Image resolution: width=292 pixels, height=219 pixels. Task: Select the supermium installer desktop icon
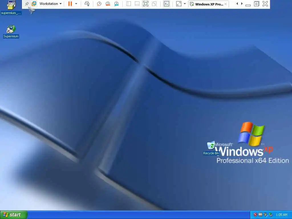point(11,8)
